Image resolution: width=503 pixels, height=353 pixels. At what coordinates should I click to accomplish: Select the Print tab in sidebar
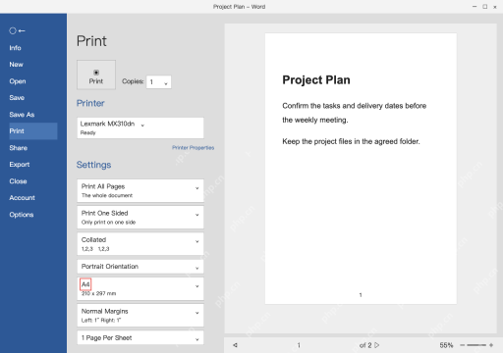(x=33, y=131)
